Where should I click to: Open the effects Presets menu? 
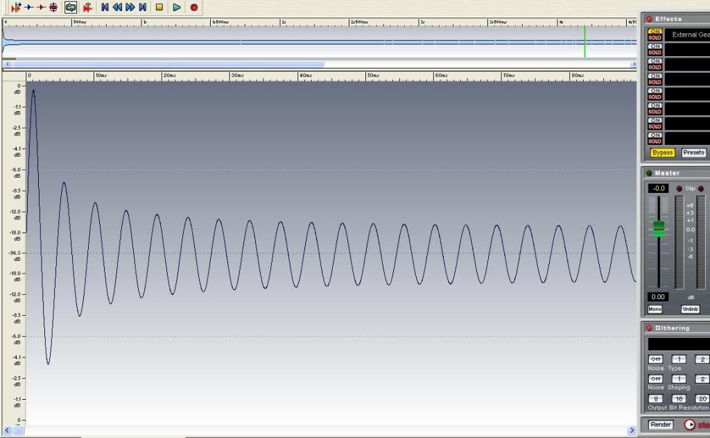click(693, 153)
